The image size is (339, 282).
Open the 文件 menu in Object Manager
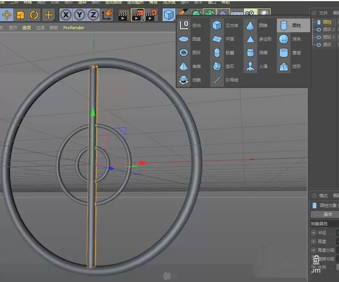323,13
